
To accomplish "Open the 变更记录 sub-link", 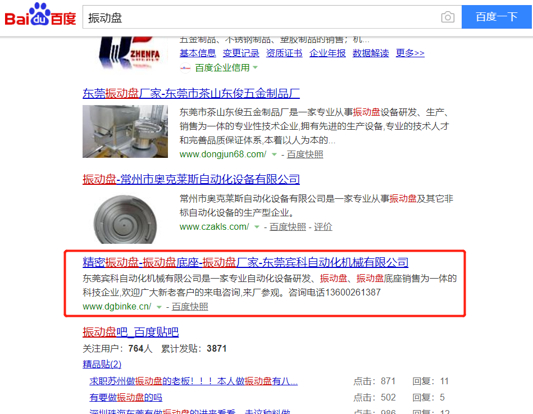I will 241,53.
